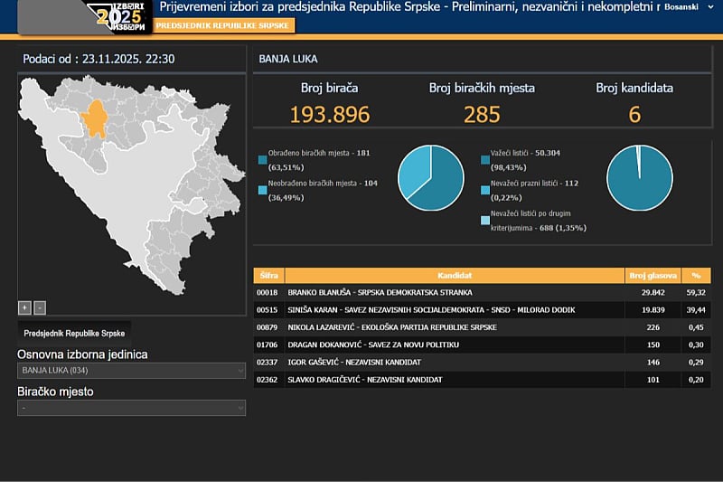Expand the 'Biračko mjesto' dropdown

pyautogui.click(x=132, y=408)
